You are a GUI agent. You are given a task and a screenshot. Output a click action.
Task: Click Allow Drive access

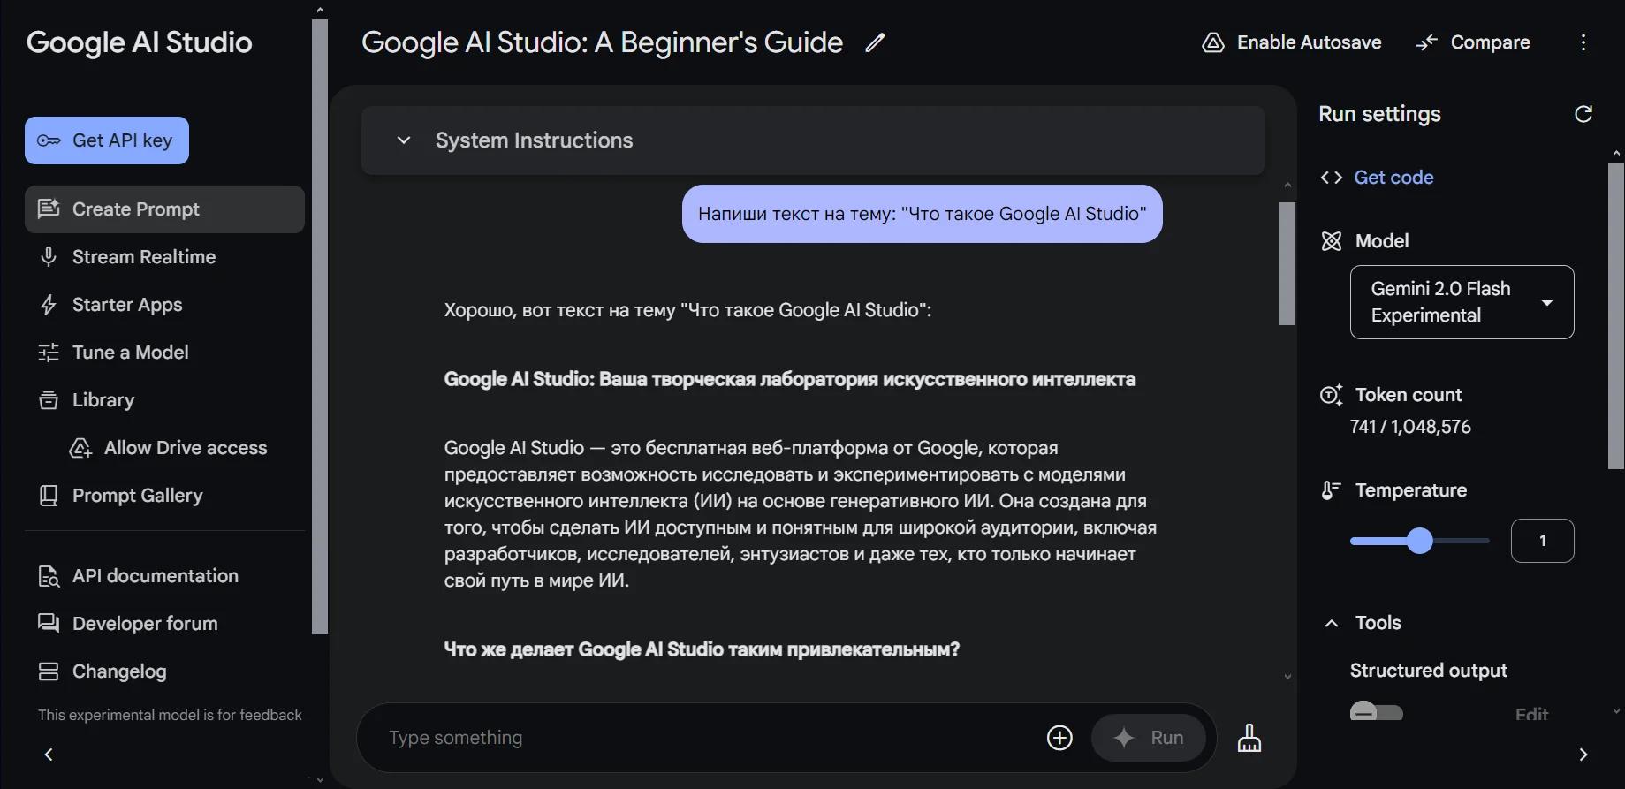click(168, 448)
